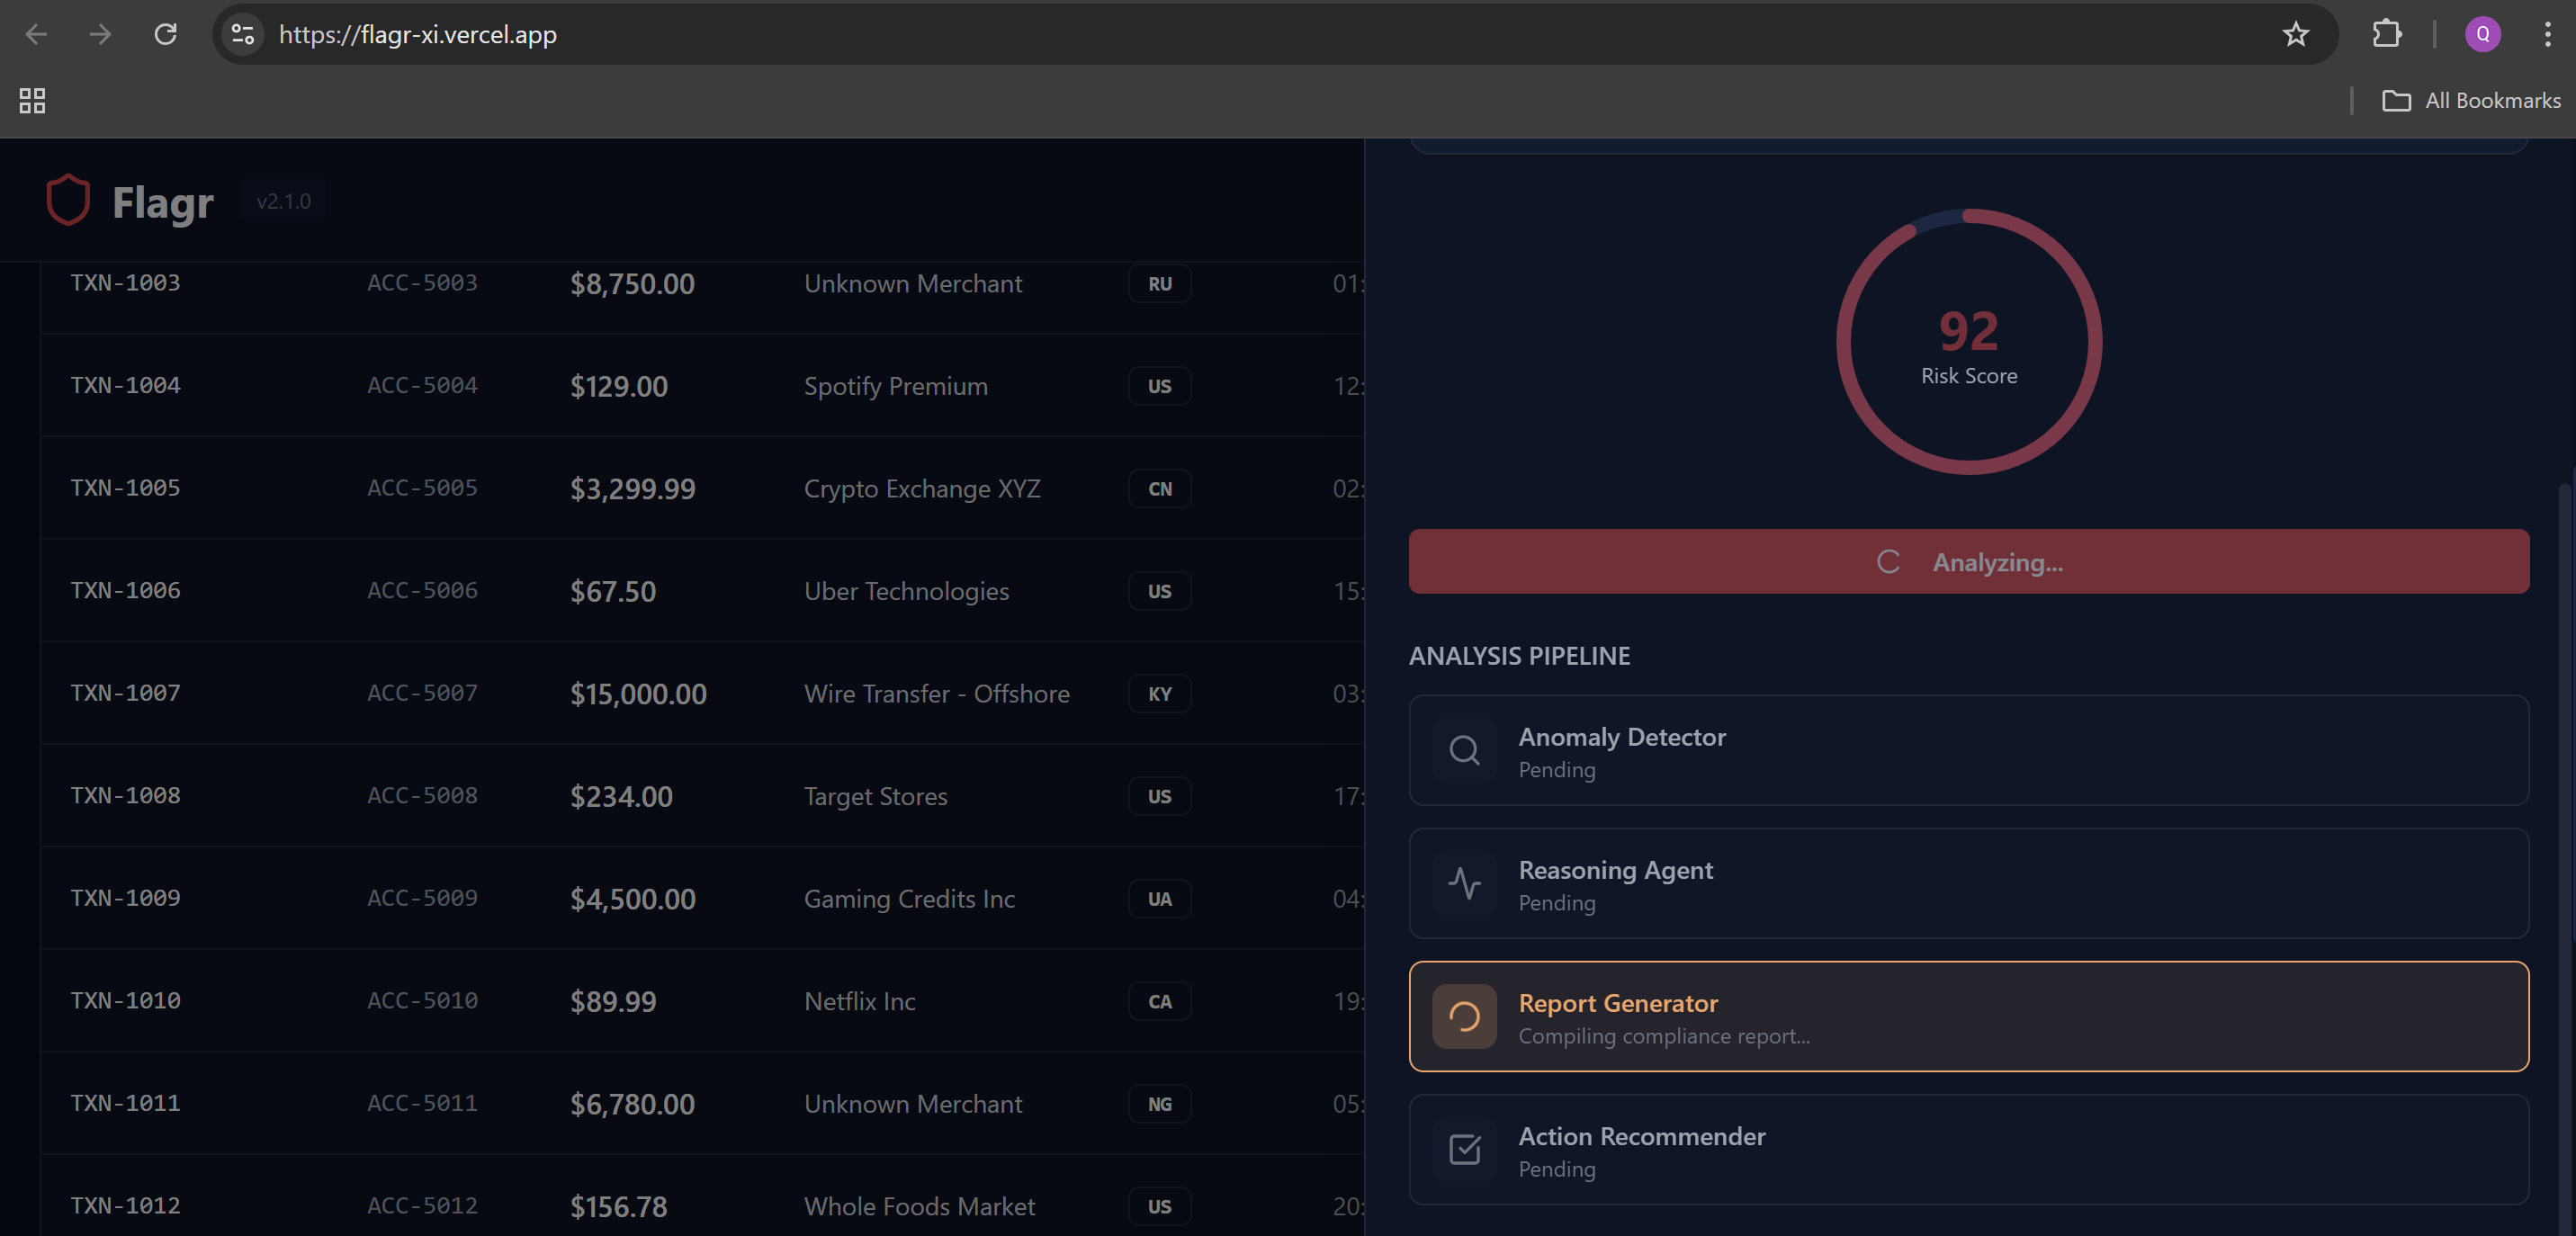Click the Action Recommender checkmark icon
Viewport: 2576px width, 1236px height.
1464,1149
